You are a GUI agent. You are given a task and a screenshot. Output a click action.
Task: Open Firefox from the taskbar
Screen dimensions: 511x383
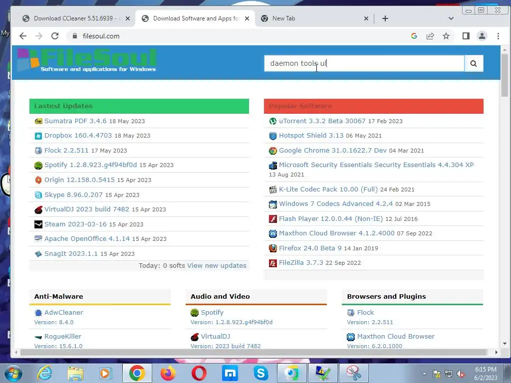pos(168,373)
